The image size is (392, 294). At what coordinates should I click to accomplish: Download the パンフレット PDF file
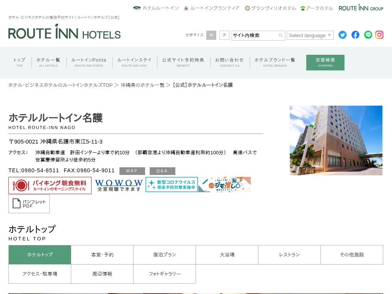point(29,204)
